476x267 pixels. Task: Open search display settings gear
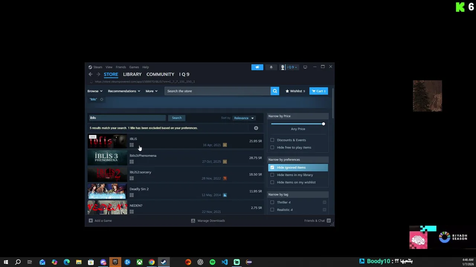click(x=256, y=128)
